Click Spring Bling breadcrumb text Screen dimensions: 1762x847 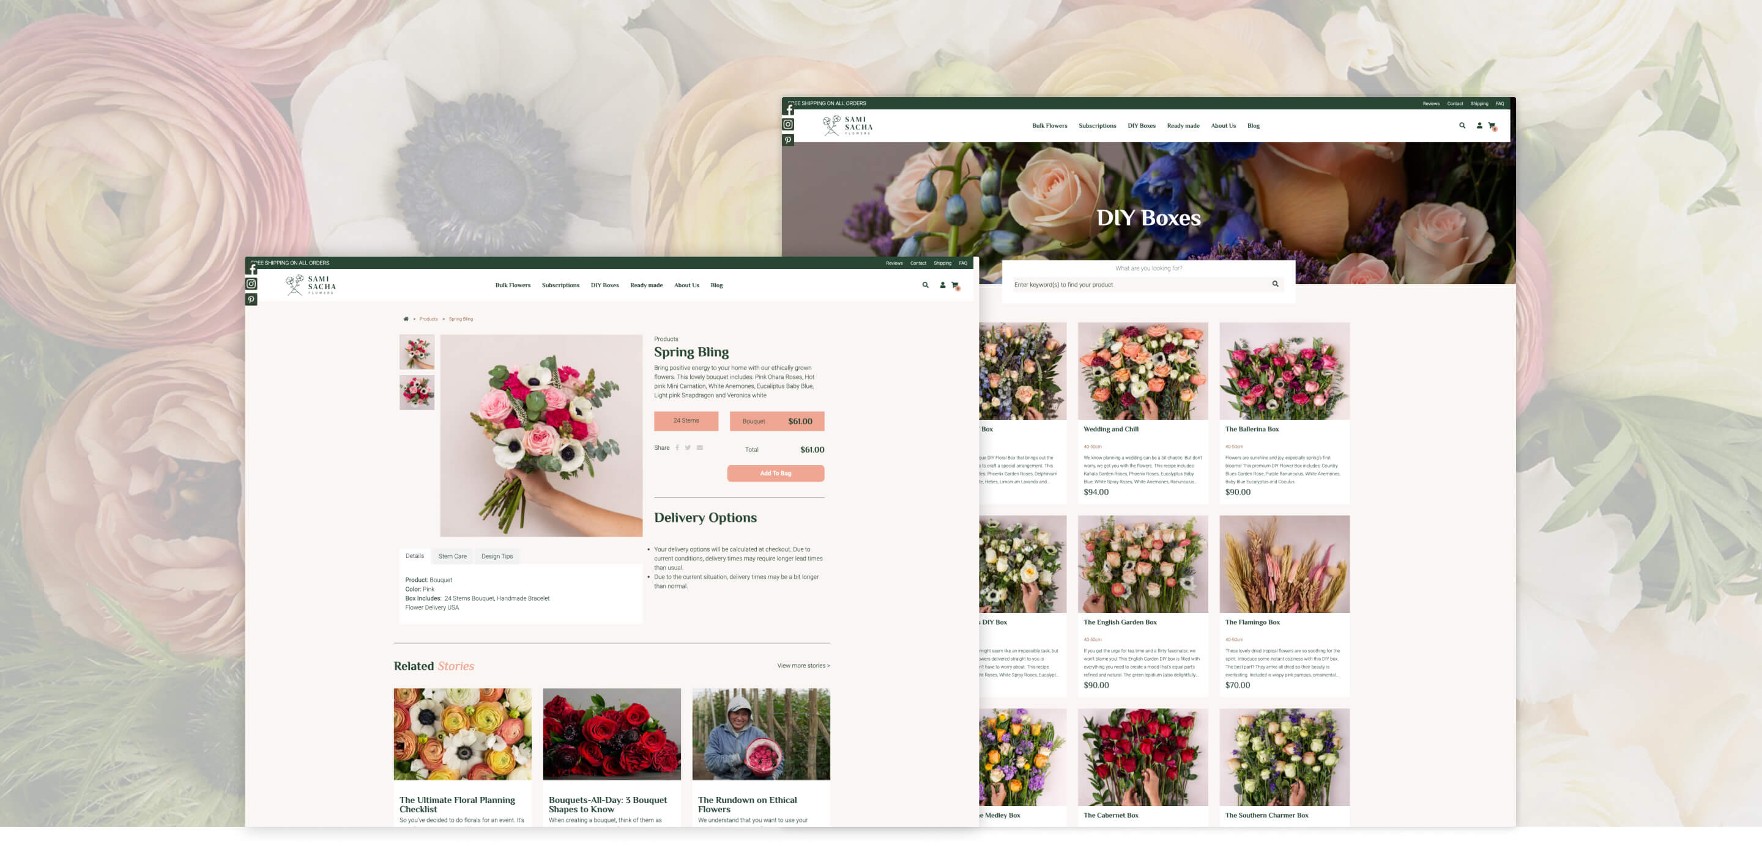click(461, 319)
